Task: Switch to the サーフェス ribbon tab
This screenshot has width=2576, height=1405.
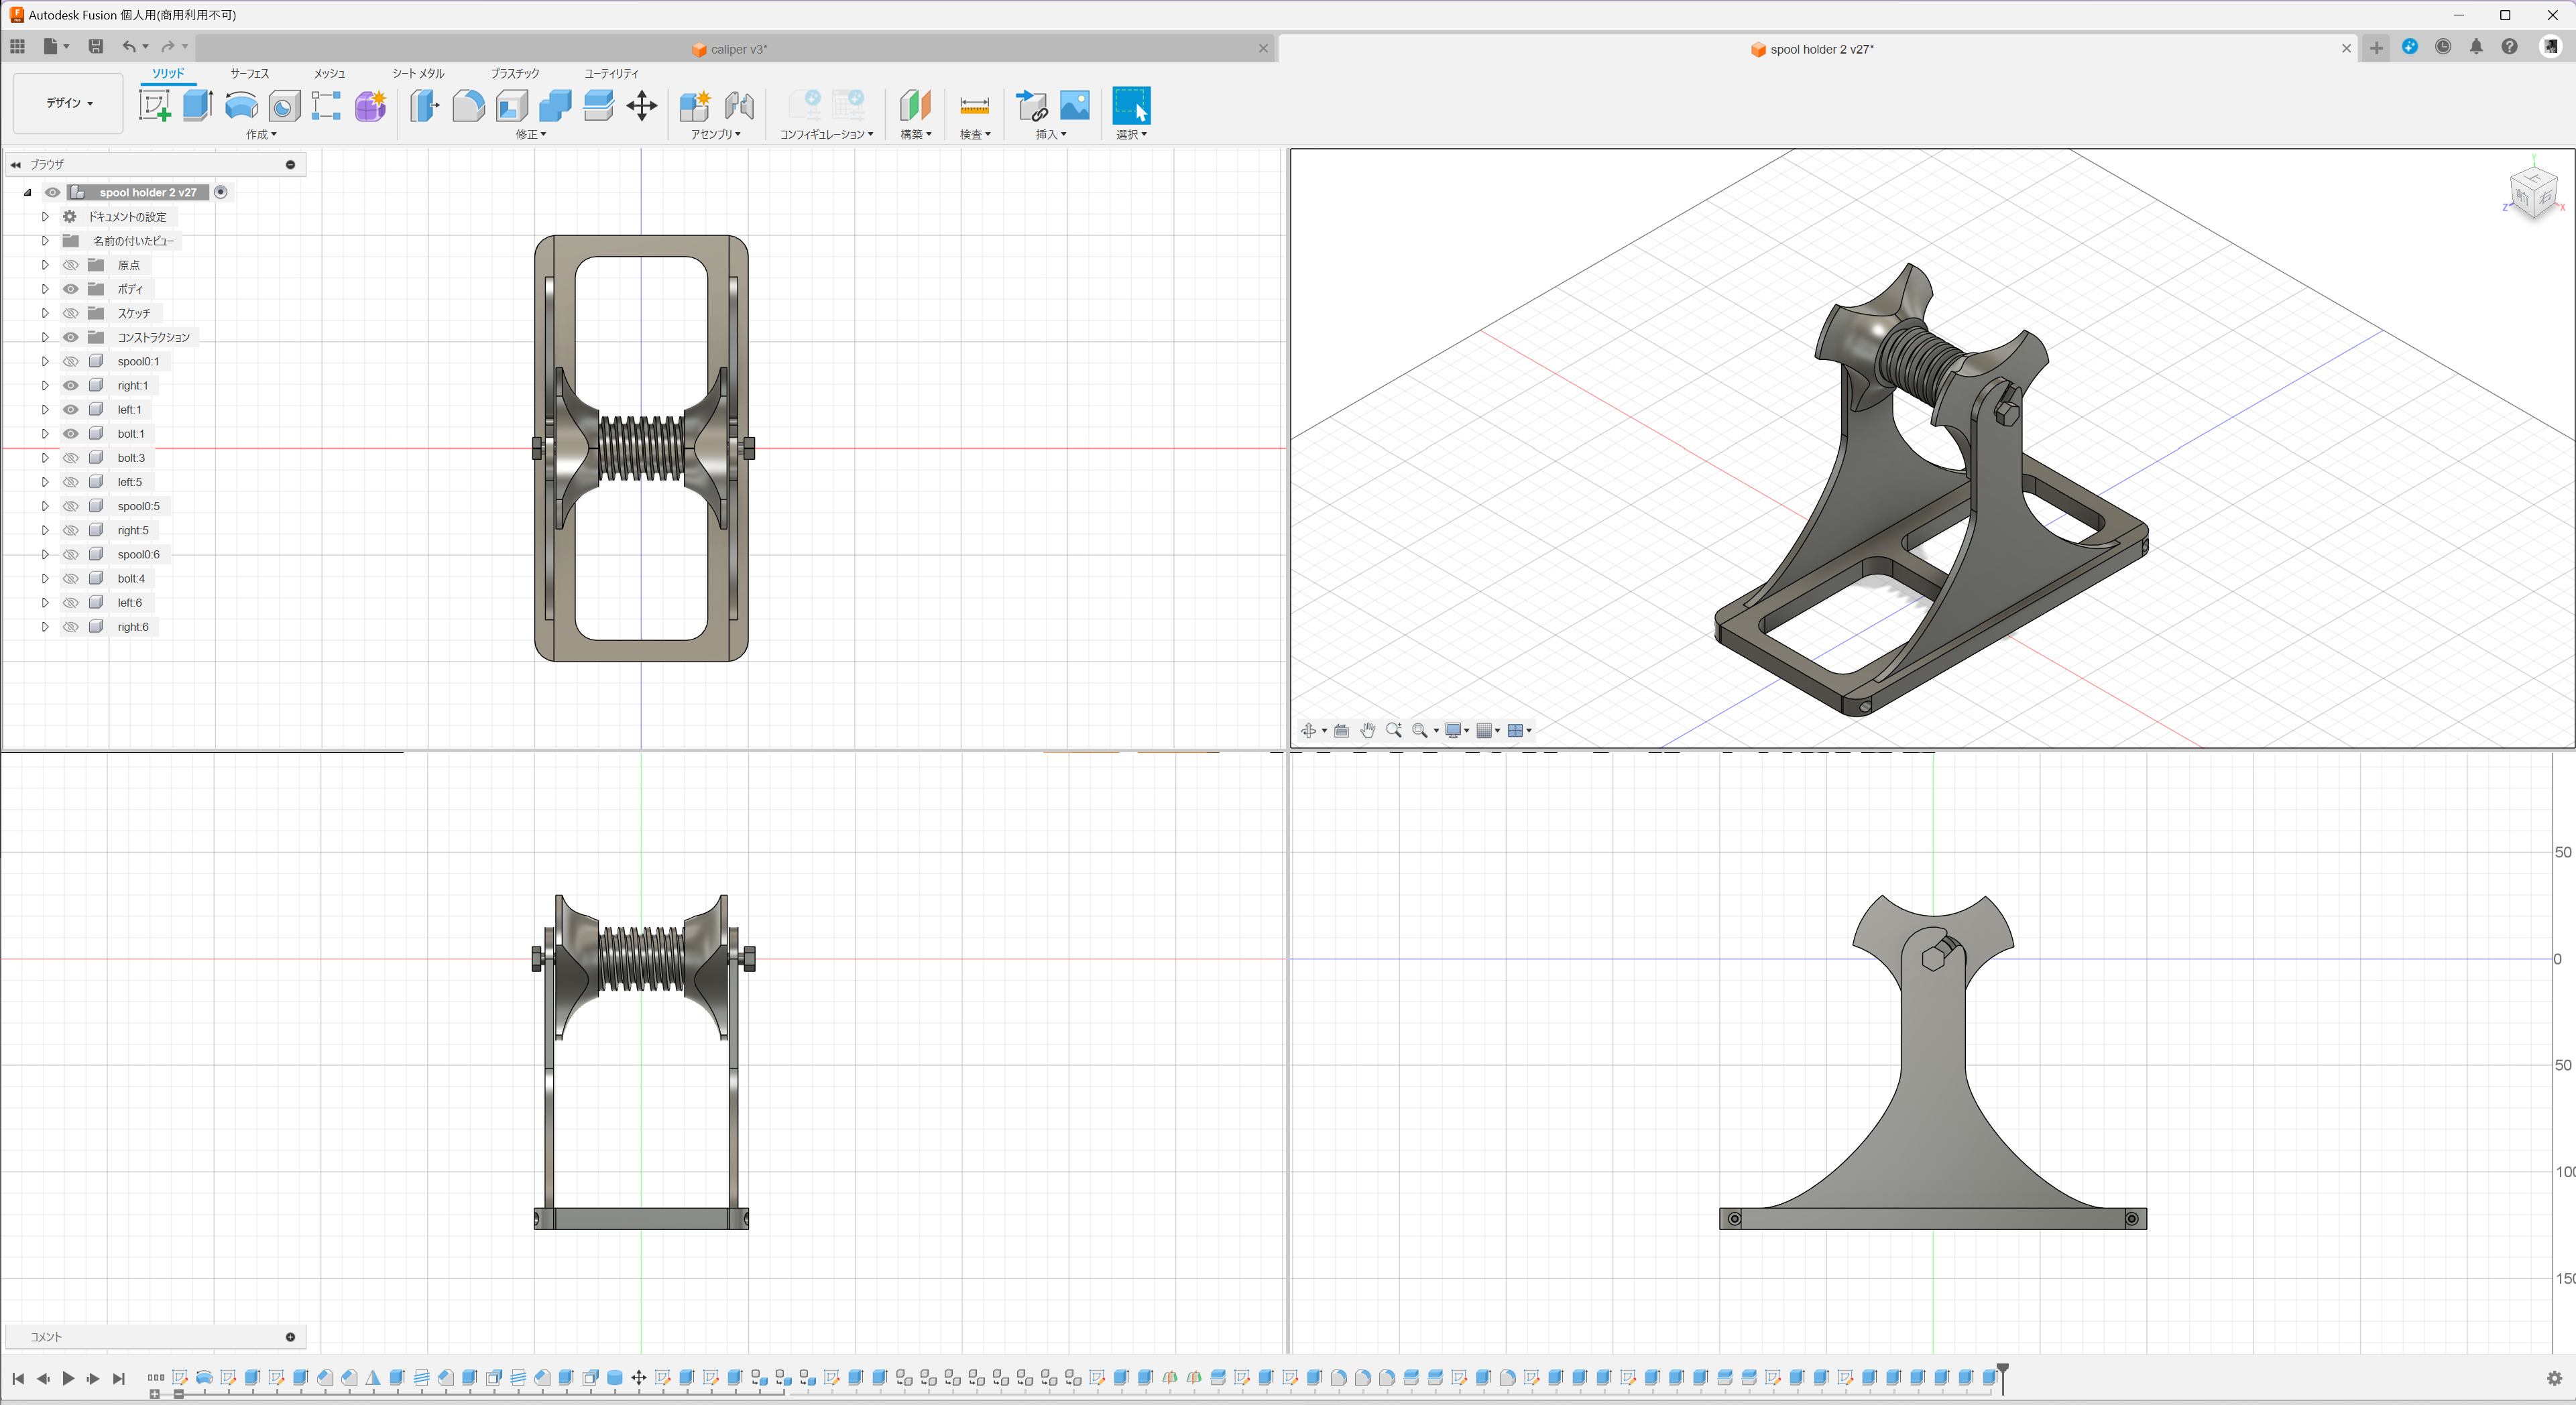Action: coord(249,73)
